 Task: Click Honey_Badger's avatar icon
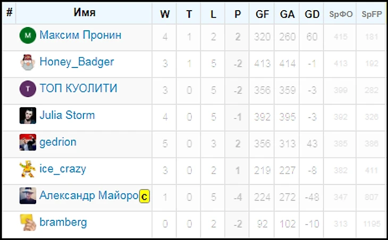(x=28, y=63)
